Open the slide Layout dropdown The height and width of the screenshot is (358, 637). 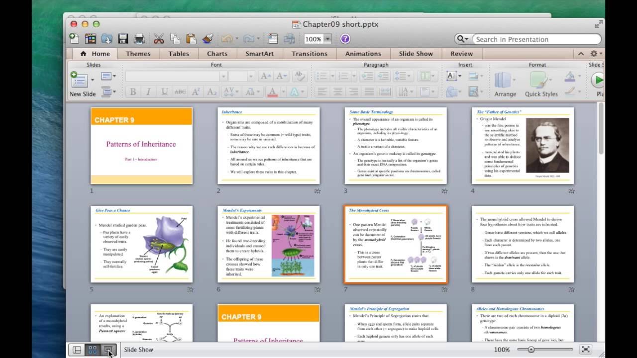pyautogui.click(x=108, y=76)
